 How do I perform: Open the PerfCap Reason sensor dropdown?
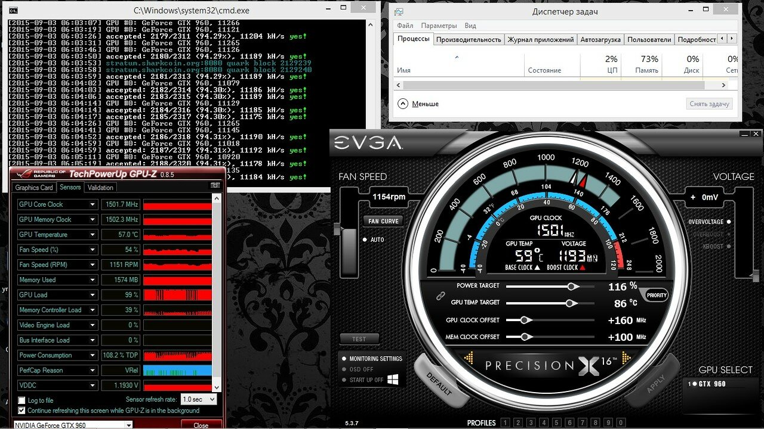93,370
